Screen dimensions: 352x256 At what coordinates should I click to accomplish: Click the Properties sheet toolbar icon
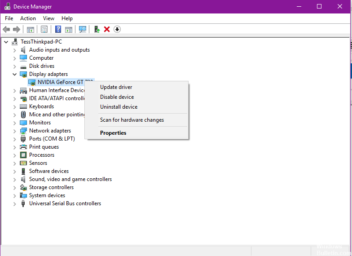point(44,29)
